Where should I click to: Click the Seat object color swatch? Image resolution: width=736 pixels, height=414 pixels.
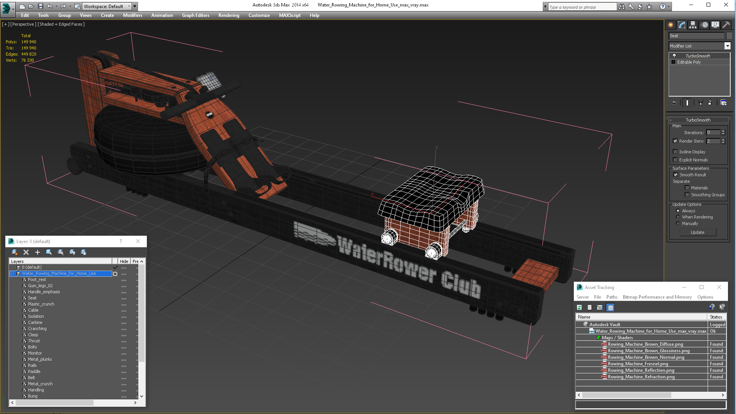pyautogui.click(x=729, y=36)
